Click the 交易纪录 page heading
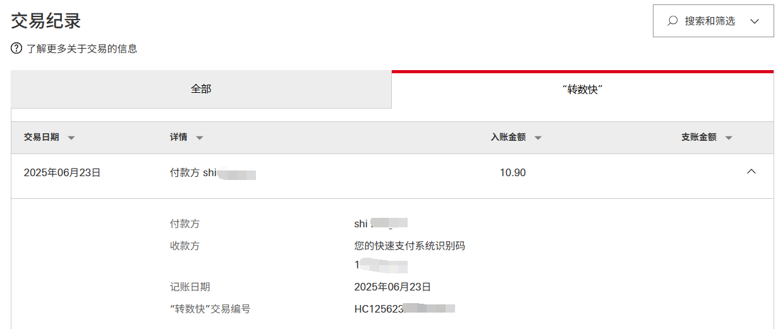Screen dimensions: 778x329 pyautogui.click(x=46, y=21)
